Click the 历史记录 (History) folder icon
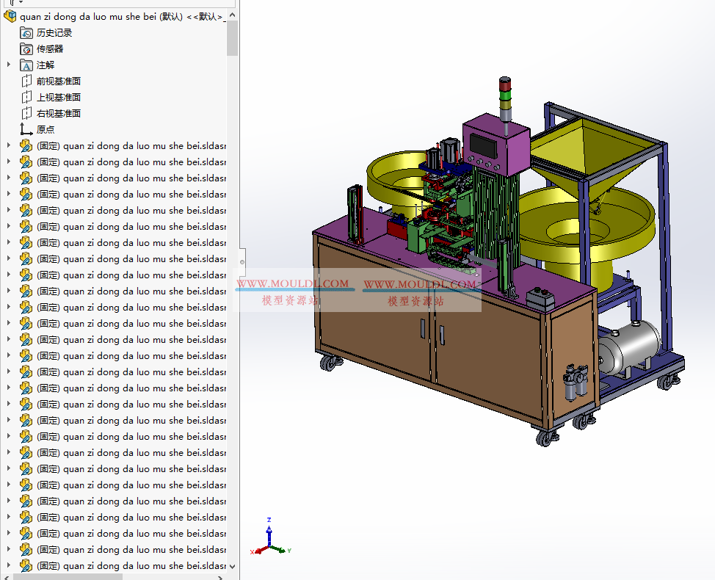This screenshot has width=715, height=580. [27, 32]
